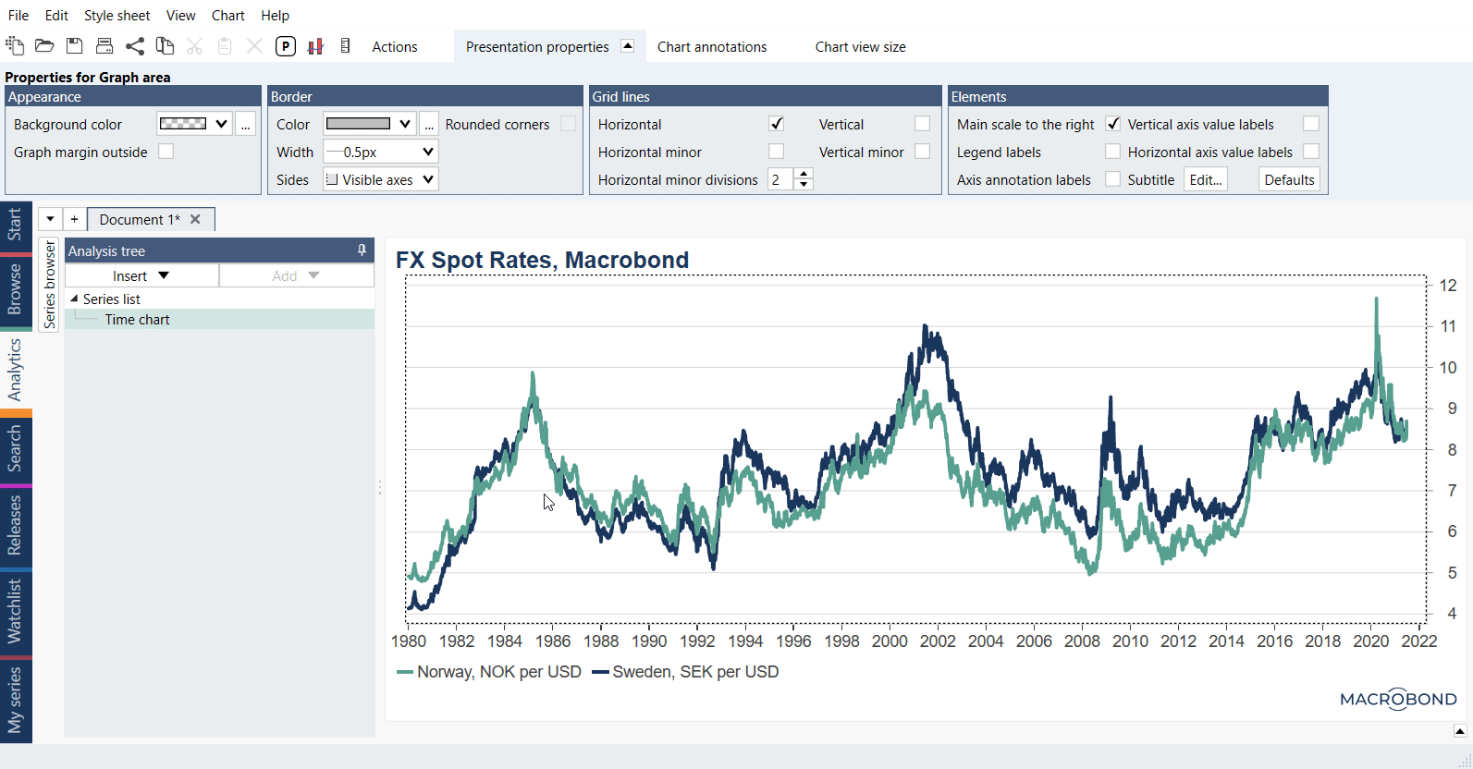Click the red bars chart icon

pyautogui.click(x=315, y=46)
